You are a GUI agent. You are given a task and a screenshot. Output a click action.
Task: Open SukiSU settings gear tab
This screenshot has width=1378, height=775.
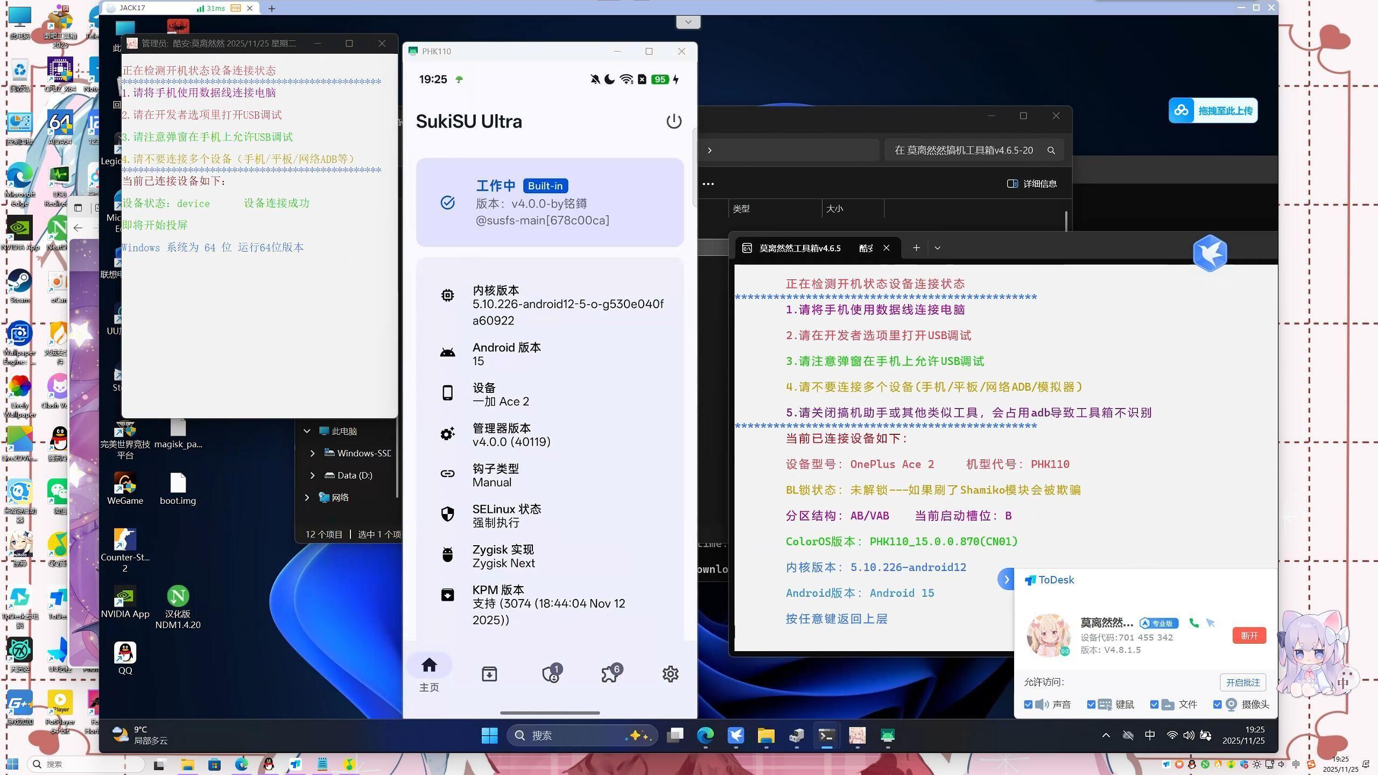(x=670, y=674)
